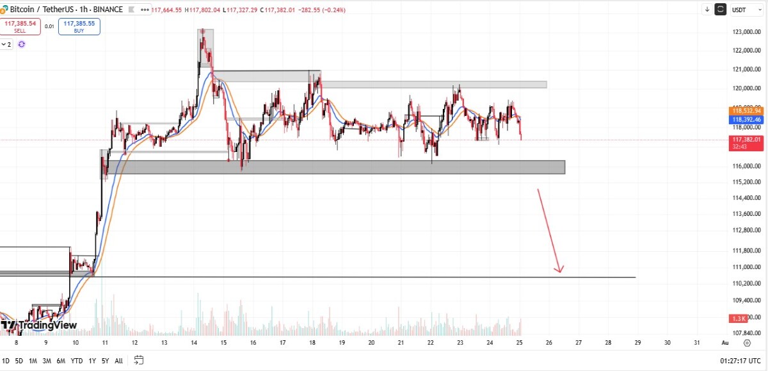The image size is (768, 371).
Task: Open the Go to date calendar icon
Action: point(139,361)
